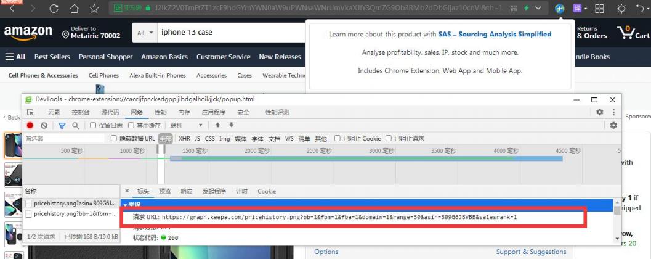Open Personal Shopper link
651x259 pixels.
105,57
